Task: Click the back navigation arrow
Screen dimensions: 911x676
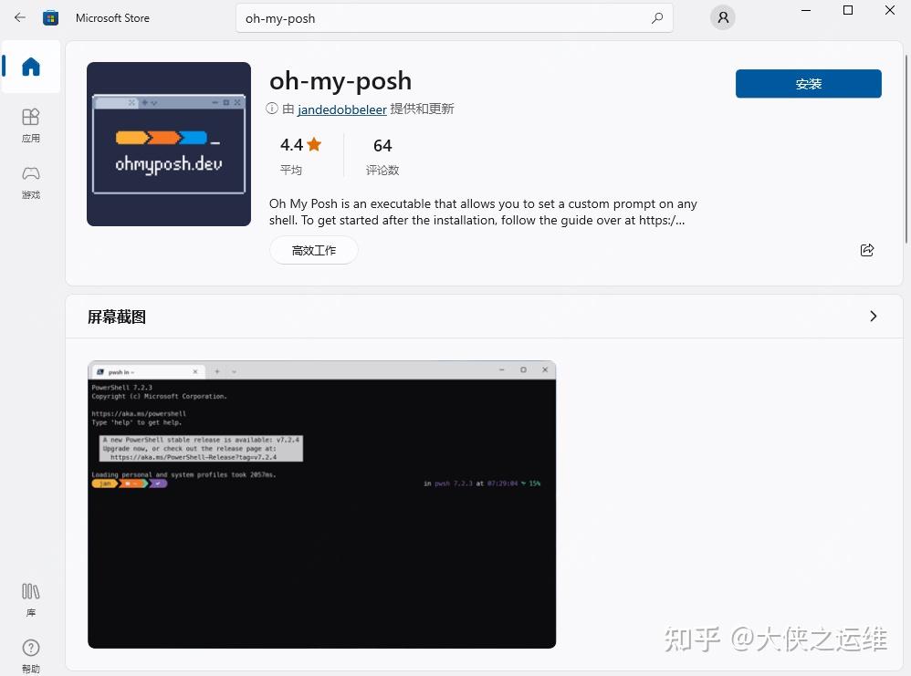Action: (18, 17)
